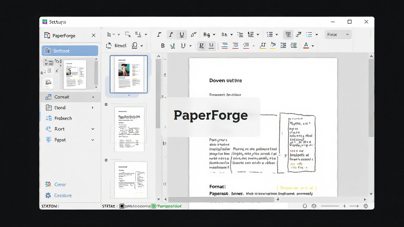Screen dimensions: 404x227
Task: Click the Ginecl toolbar button
Action: 120,46
